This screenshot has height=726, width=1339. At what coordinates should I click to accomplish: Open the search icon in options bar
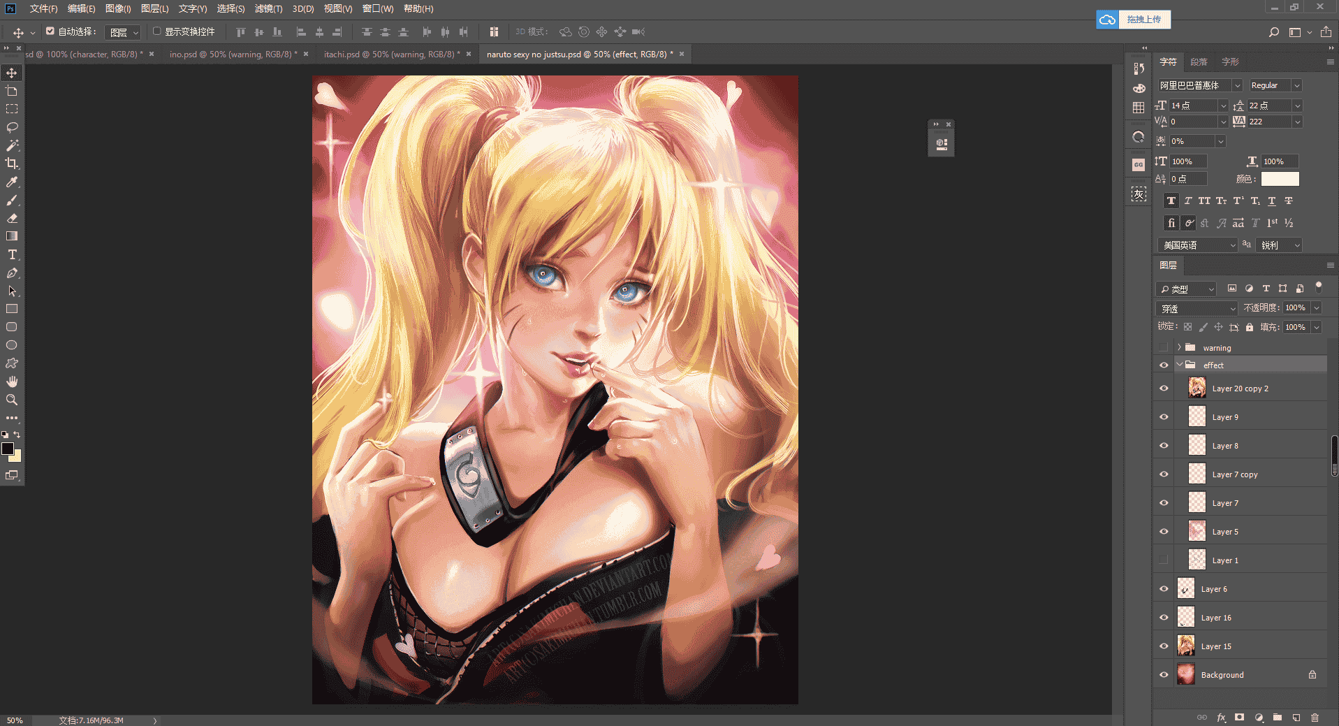(1274, 32)
